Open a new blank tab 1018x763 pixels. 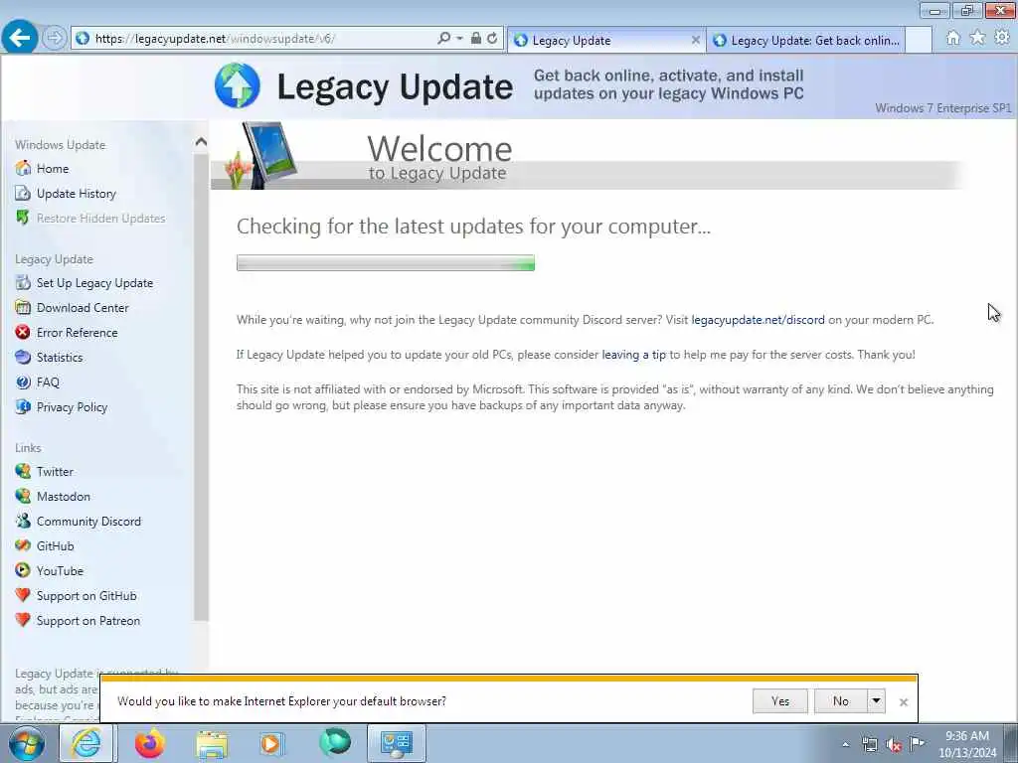919,40
